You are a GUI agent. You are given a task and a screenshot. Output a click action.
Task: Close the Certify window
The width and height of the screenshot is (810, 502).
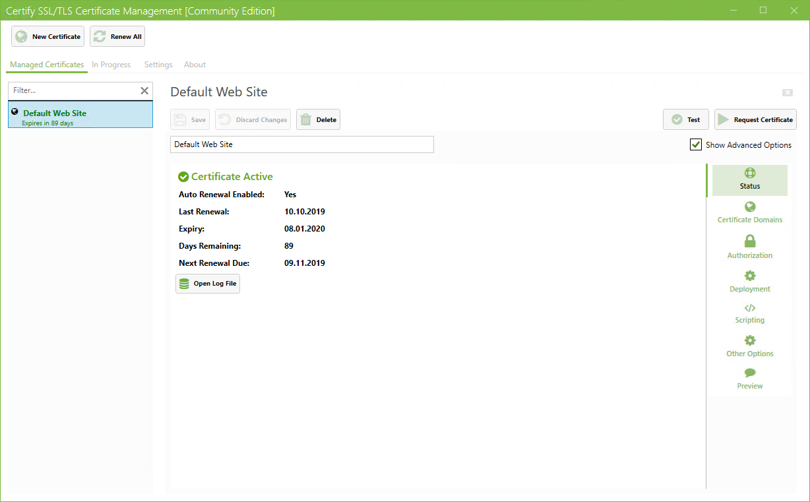[794, 10]
